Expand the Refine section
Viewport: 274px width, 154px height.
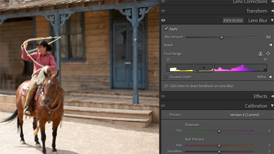click(270, 77)
